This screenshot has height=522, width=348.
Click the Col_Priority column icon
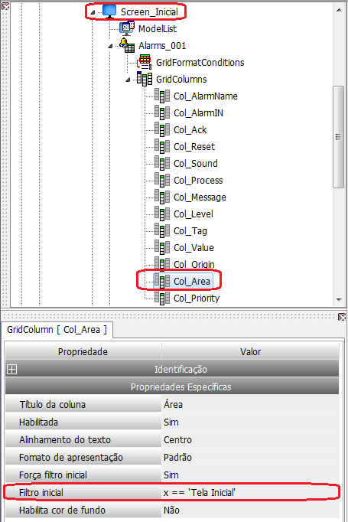162,299
